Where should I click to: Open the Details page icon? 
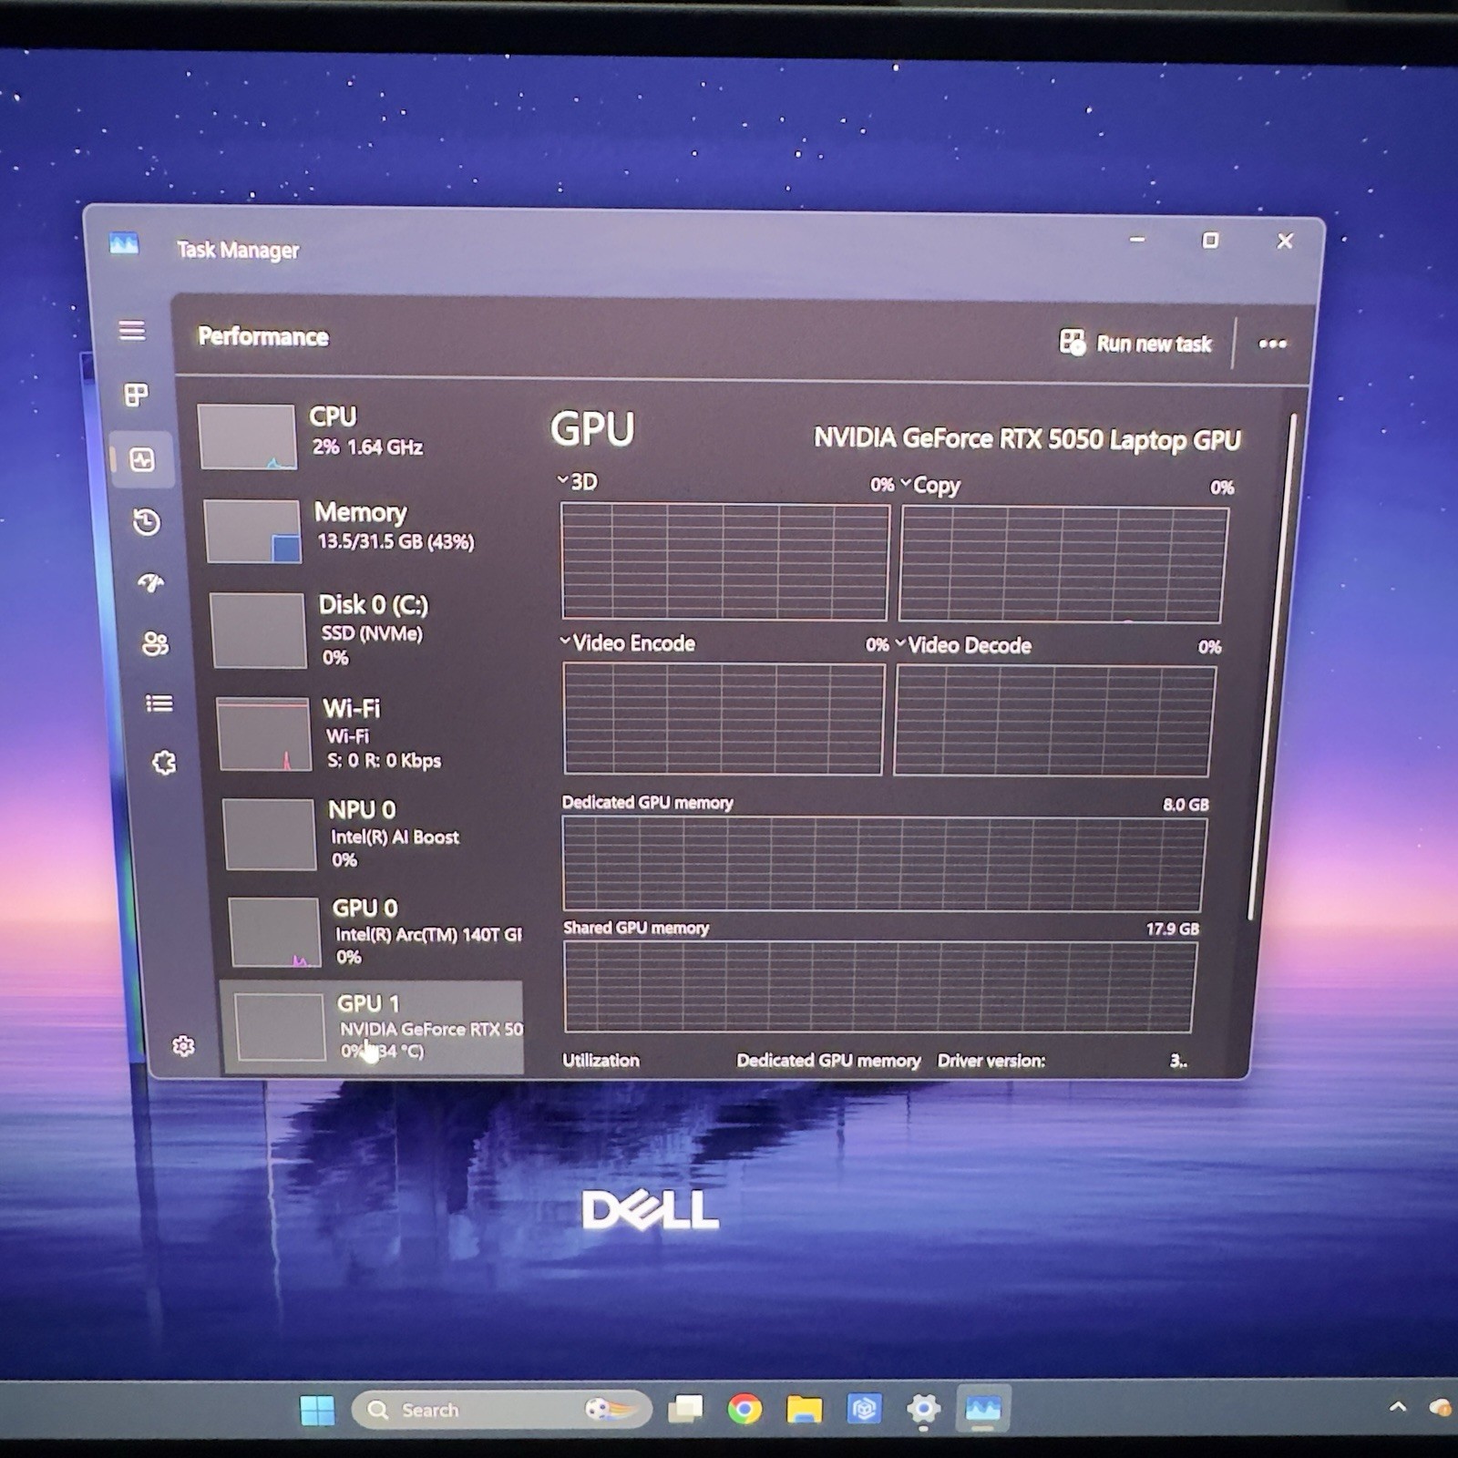pos(159,703)
